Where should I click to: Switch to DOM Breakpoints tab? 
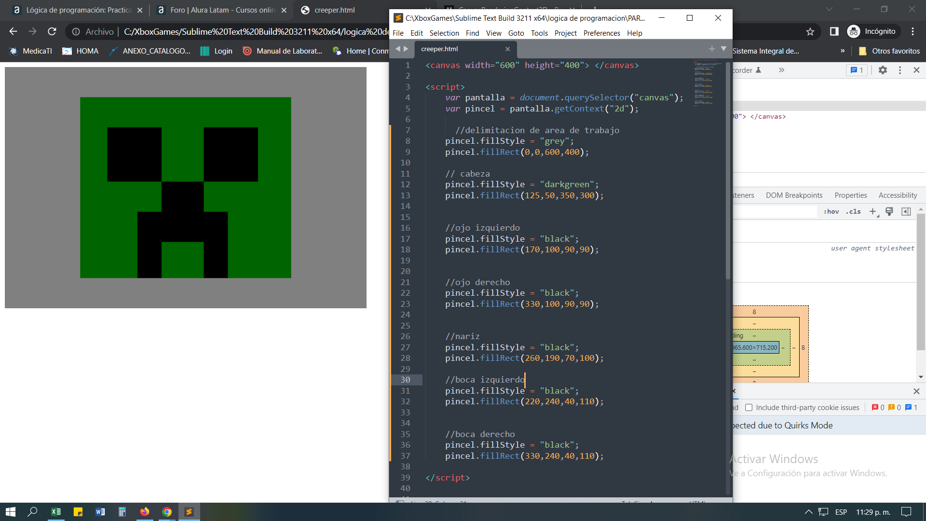(x=794, y=195)
